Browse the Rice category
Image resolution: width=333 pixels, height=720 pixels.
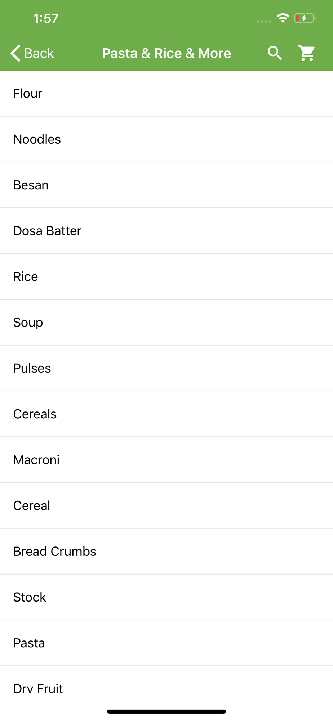(26, 276)
